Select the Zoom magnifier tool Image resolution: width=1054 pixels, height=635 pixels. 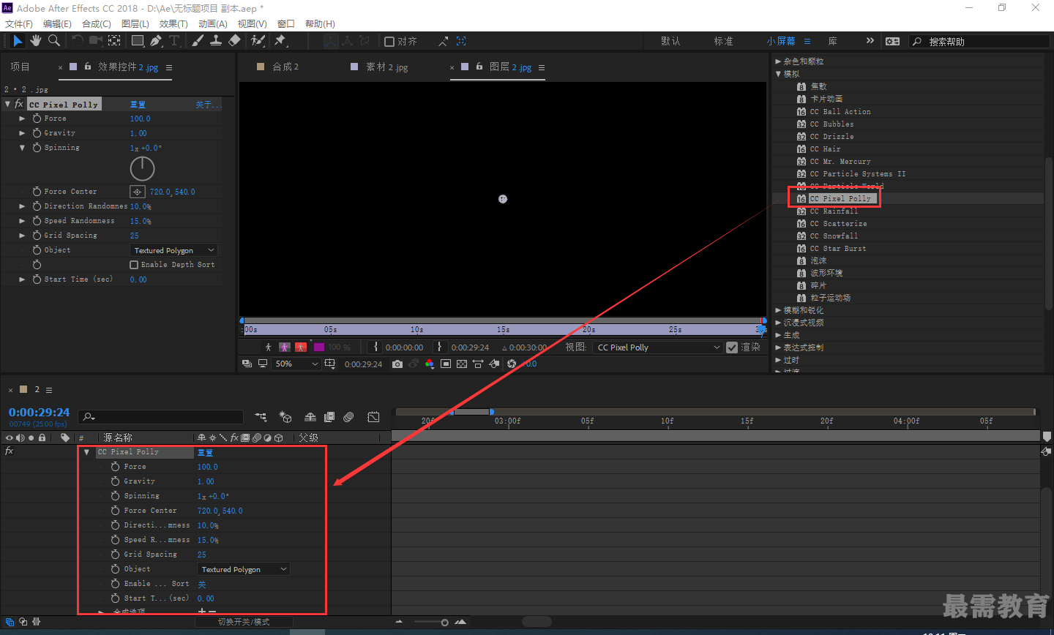[x=54, y=41]
